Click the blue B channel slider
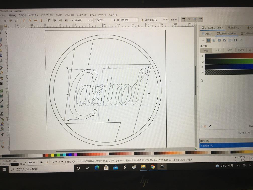Screen dimensions: 253x190 [x=229, y=67]
